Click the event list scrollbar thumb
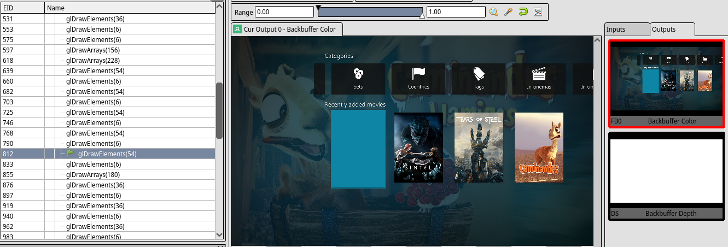 coord(219,110)
